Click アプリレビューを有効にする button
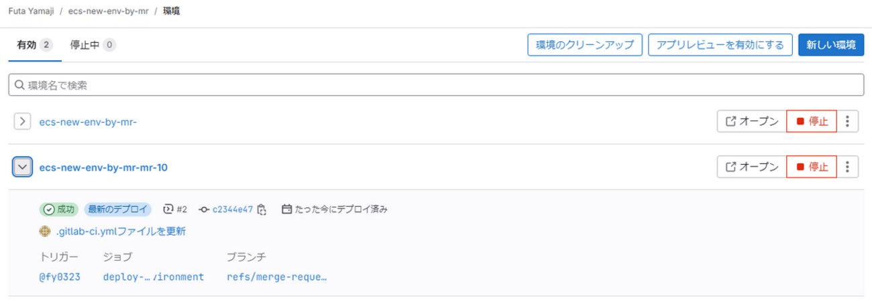Viewport: 872px width, 302px height. coord(720,45)
